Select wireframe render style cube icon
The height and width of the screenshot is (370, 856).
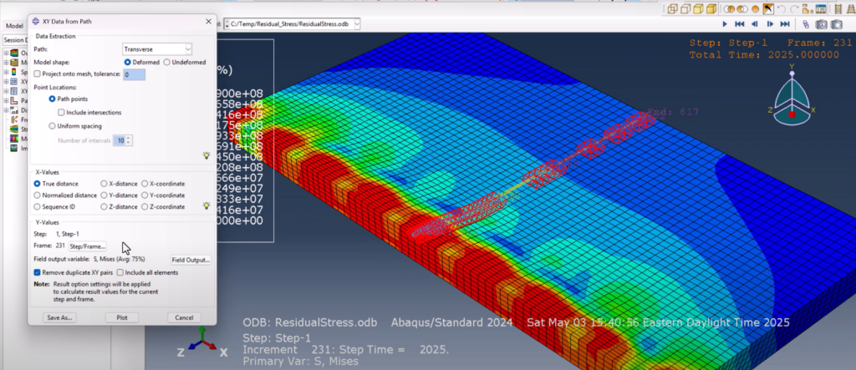[x=672, y=8]
